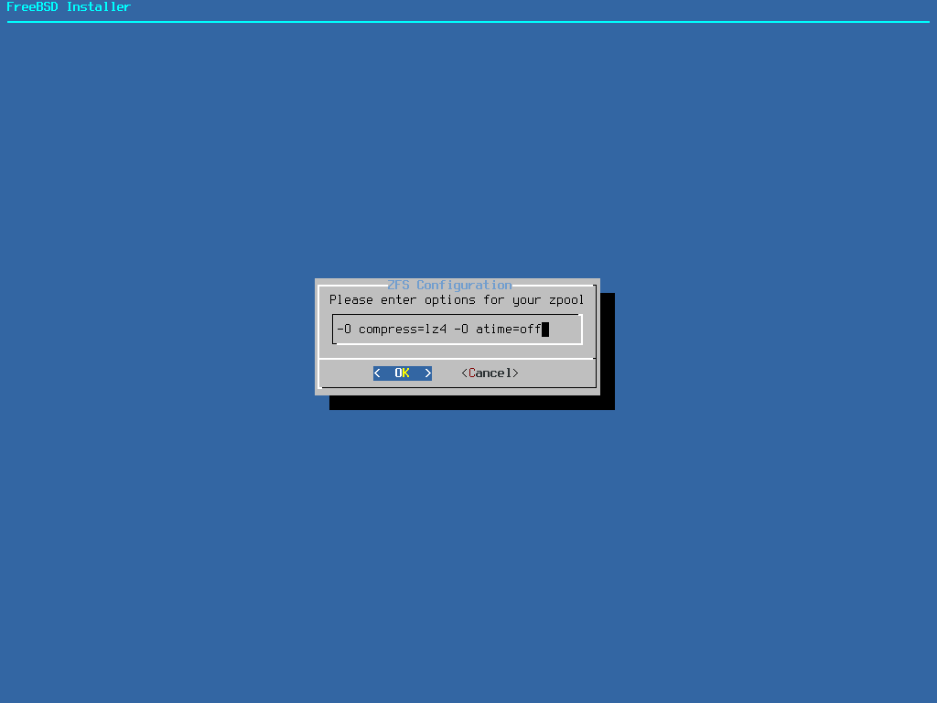Click empty space right of the text cursor
This screenshot has height=703, width=937.
[564, 330]
